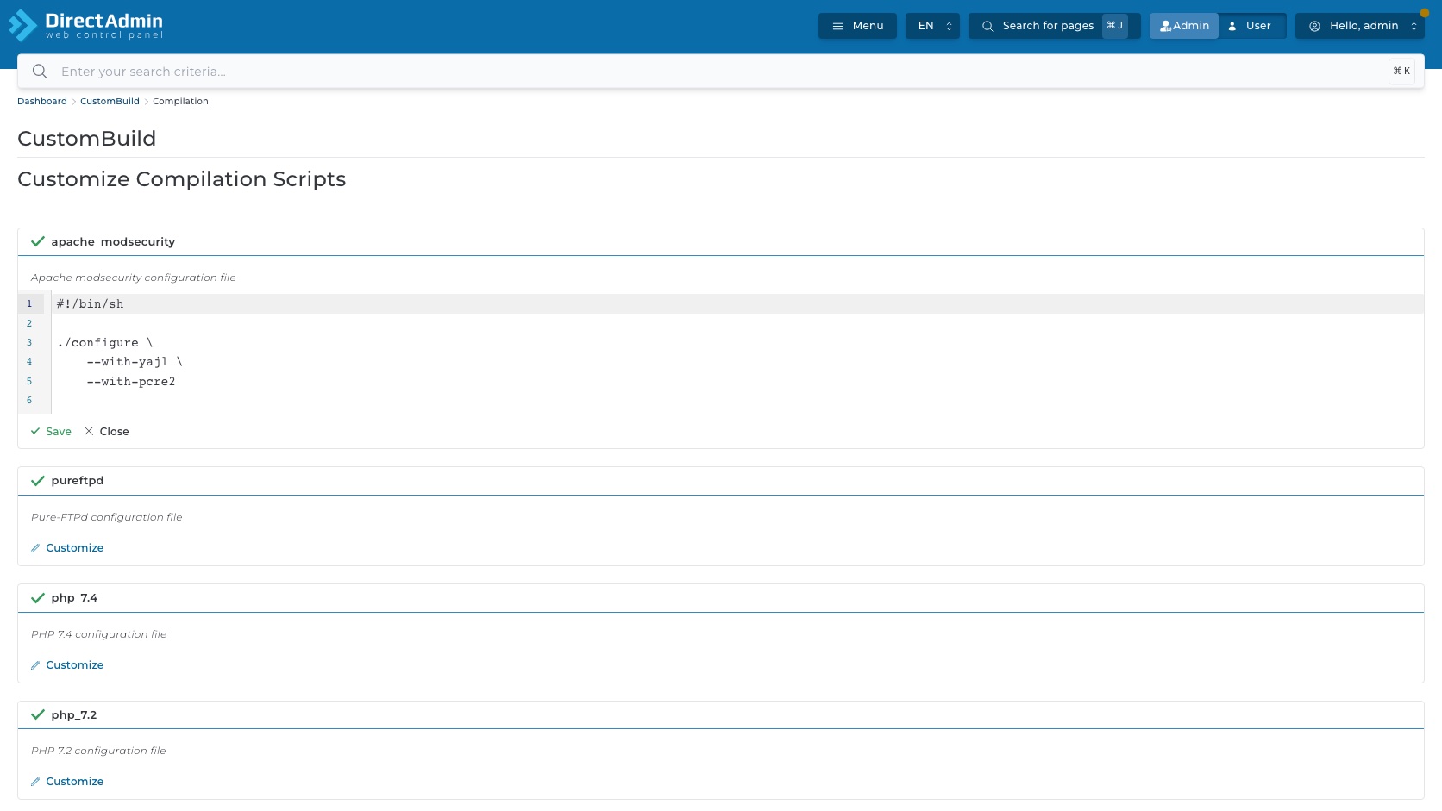Click the --with-yajl line in editor
1442x811 pixels.
(135, 362)
